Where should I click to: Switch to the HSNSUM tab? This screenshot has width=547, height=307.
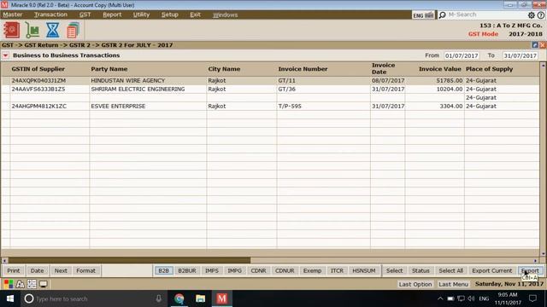click(x=364, y=270)
